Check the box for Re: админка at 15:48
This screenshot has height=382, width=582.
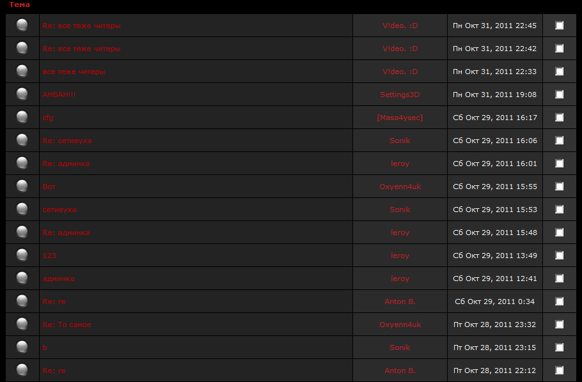(x=560, y=233)
